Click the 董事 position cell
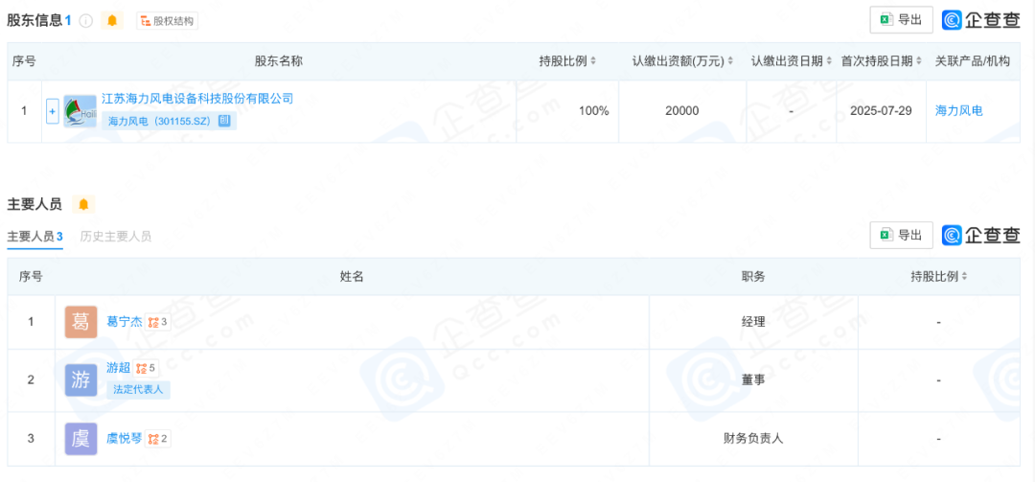 tap(753, 380)
